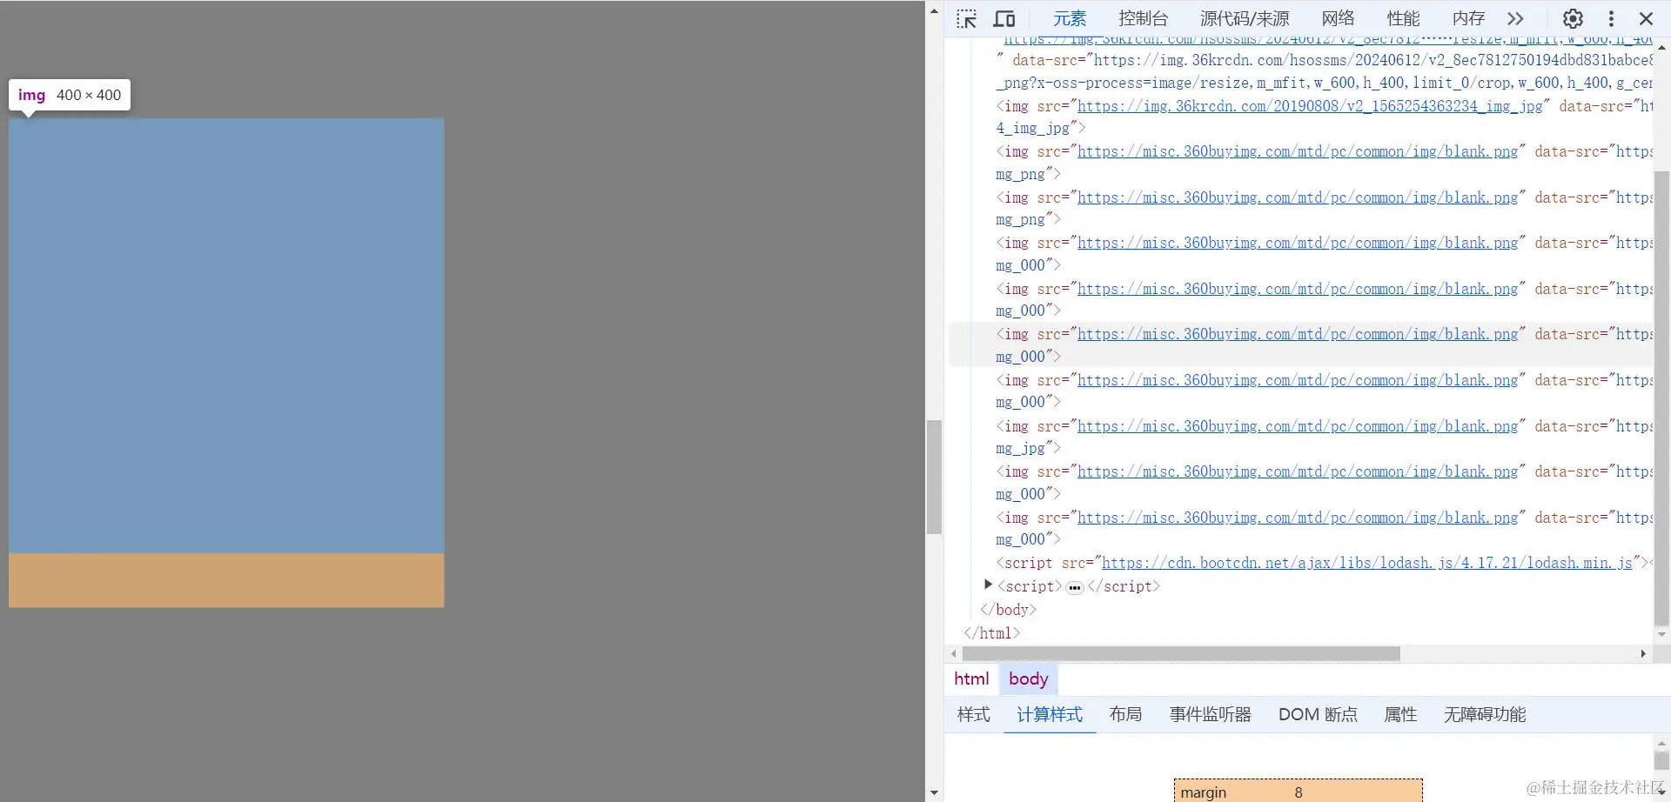Click the script row's disclosure triangle

tap(988, 584)
